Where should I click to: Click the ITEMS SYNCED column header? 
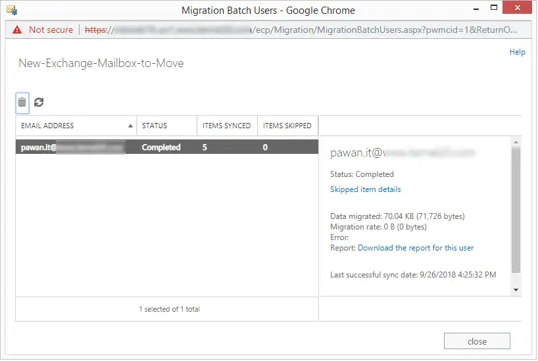click(227, 126)
